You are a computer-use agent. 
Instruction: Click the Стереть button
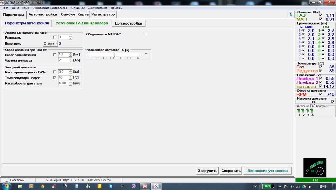(x=50, y=43)
